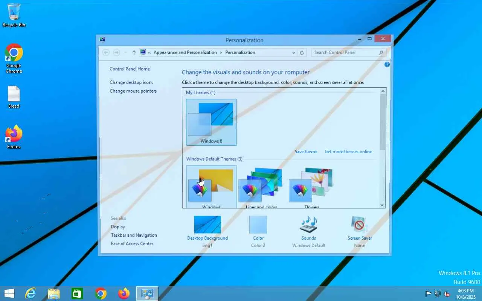The width and height of the screenshot is (482, 301).
Task: Open the Sounds settings icon
Action: pos(309,225)
